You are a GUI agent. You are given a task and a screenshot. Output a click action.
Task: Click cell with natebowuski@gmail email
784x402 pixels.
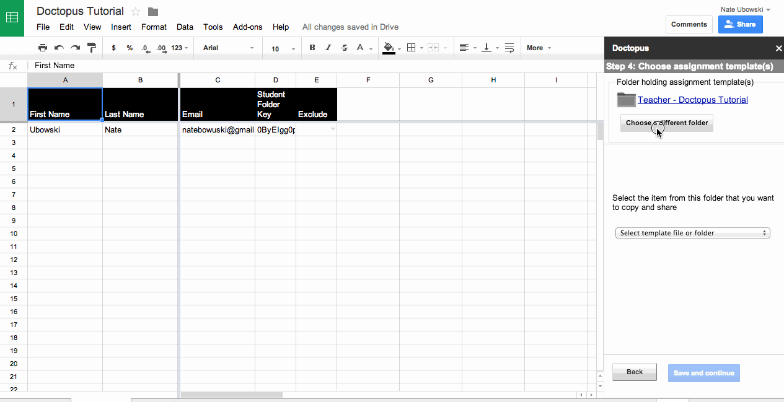coord(218,129)
